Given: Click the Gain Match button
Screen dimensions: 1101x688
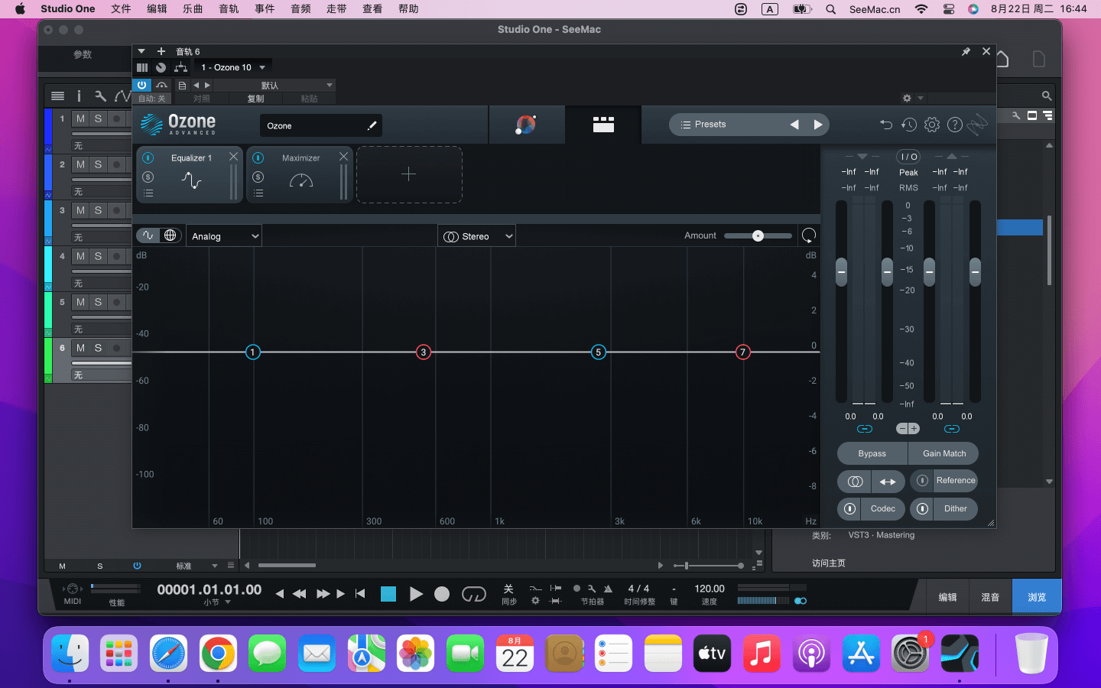Looking at the screenshot, I should click(x=943, y=453).
